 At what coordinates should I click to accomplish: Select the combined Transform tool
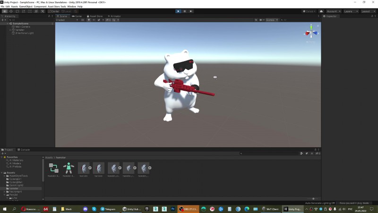[x=36, y=11]
